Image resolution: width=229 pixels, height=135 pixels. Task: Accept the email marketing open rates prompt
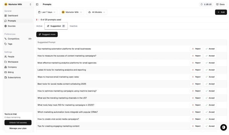210,77
